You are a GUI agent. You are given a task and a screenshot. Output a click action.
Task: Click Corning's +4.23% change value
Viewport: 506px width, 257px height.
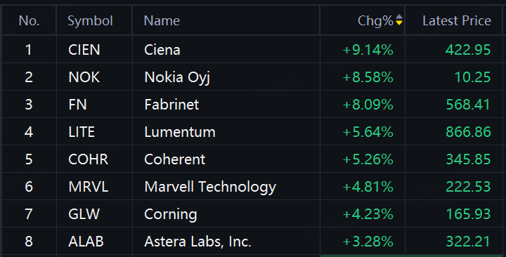pos(368,214)
